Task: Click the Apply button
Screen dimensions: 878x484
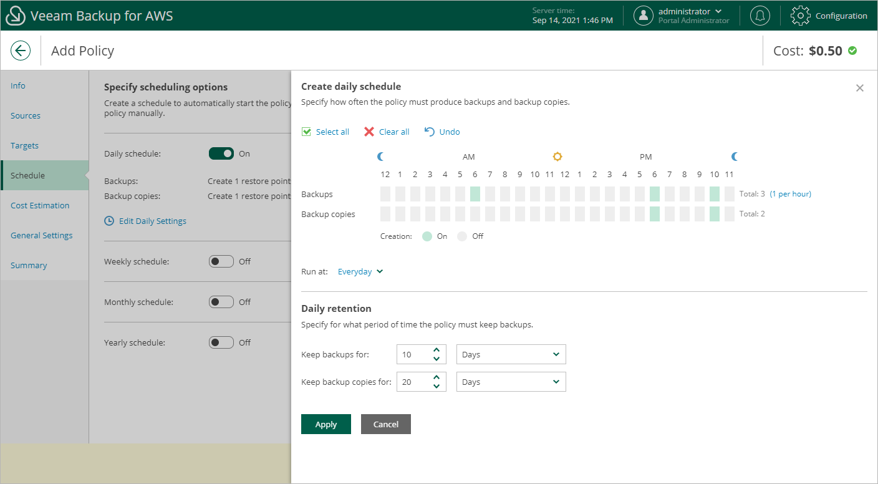Action: click(326, 424)
